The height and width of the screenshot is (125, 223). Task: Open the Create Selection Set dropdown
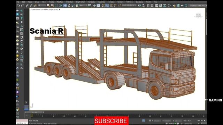(x=129, y=6)
